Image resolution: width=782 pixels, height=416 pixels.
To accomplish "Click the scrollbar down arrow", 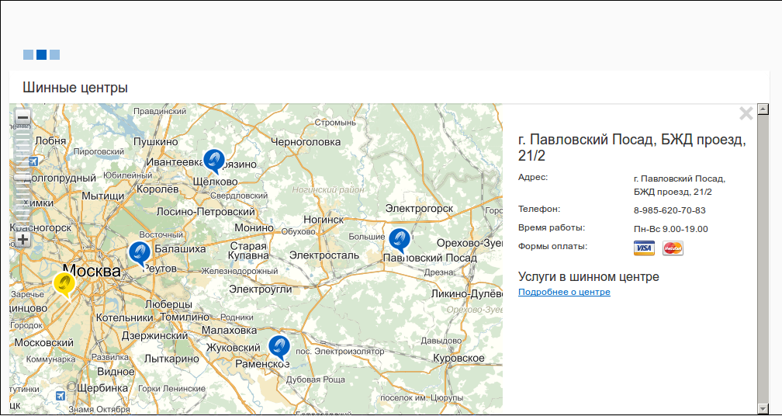I will 762,409.
